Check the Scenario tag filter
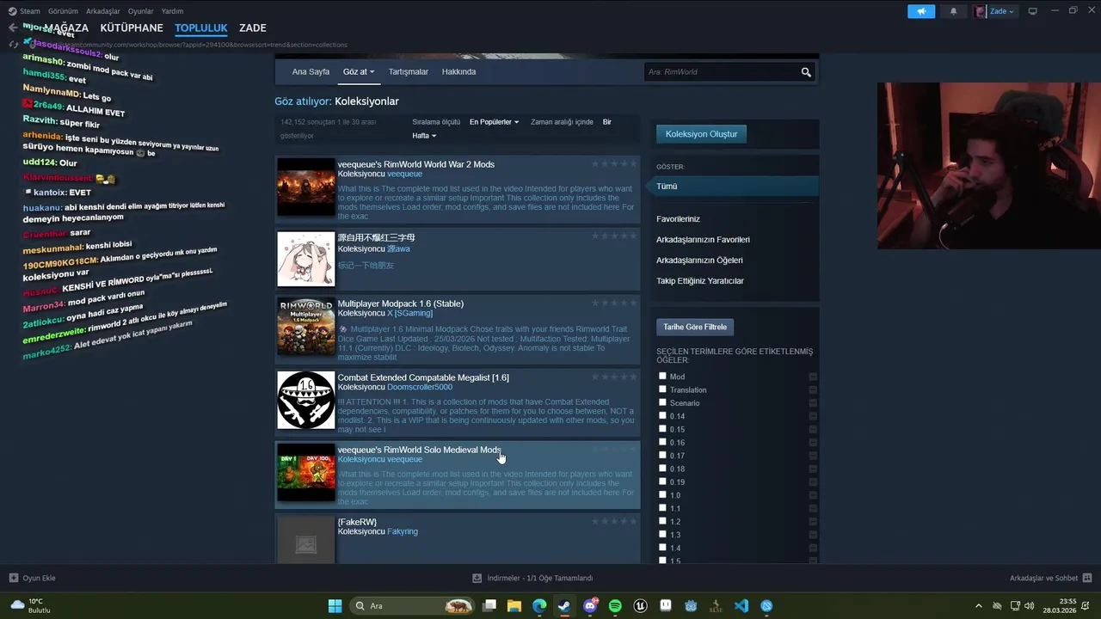Screen dimensions: 1101x619 [662, 401]
